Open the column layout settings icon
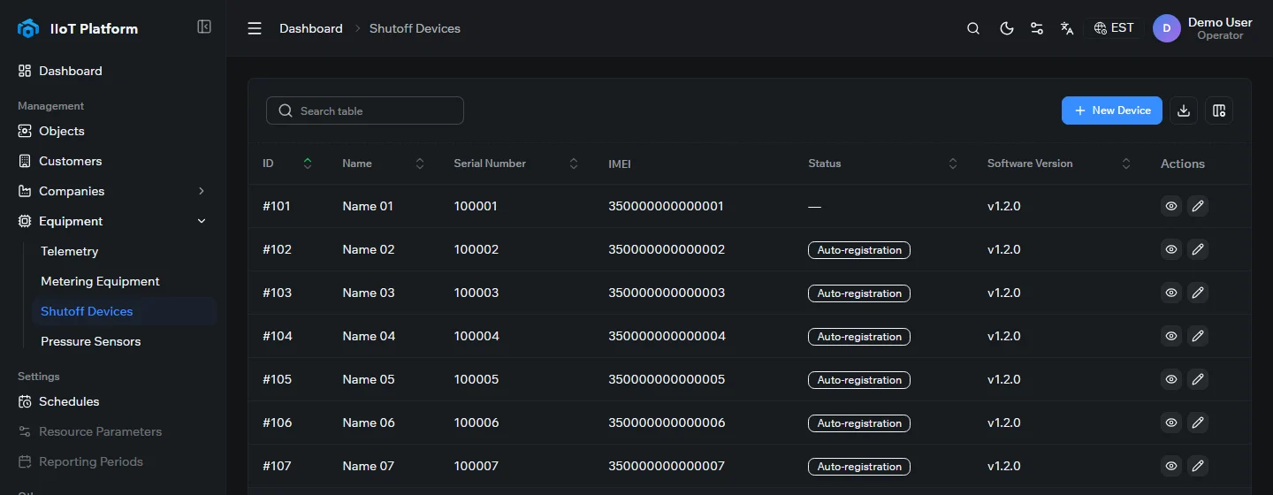The width and height of the screenshot is (1273, 495). click(1219, 110)
